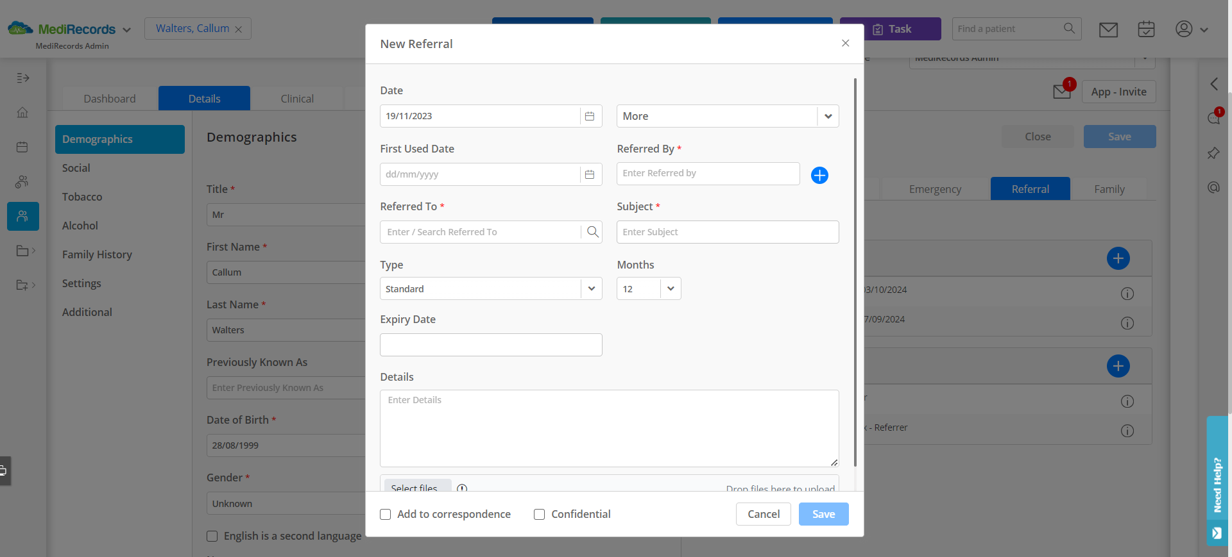View info for 3/10/2024 referral
This screenshot has width=1232, height=557.
1127,294
